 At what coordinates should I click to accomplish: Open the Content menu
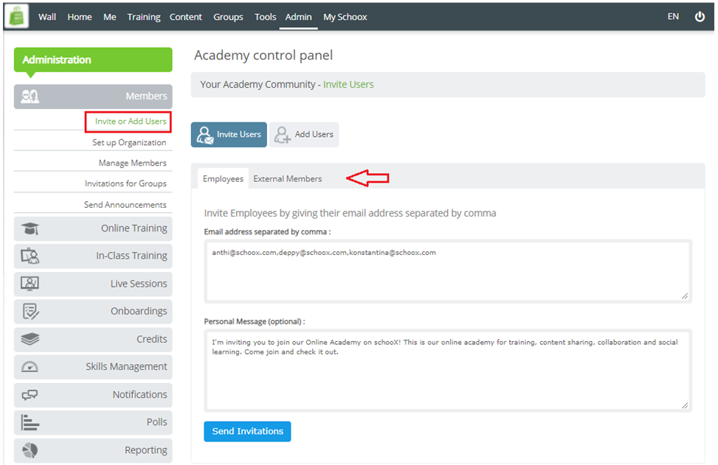185,17
